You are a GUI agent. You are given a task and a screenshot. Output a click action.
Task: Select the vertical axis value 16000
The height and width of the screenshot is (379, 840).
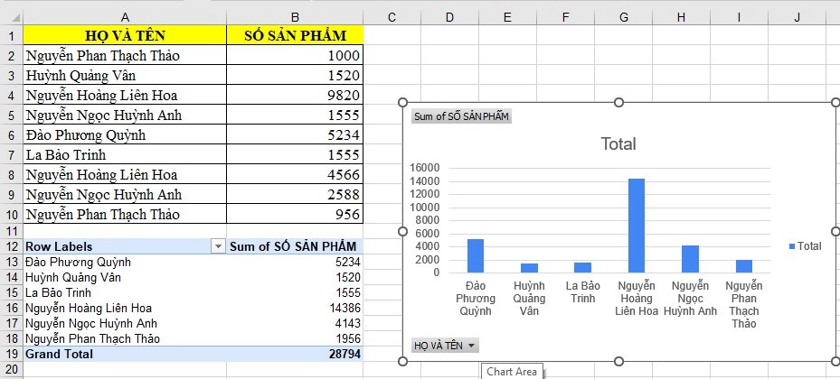(423, 168)
